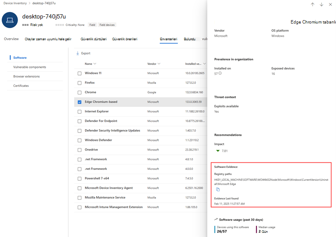Check the Internet Explorer row checkbox
The width and height of the screenshot is (336, 237).
79,112
